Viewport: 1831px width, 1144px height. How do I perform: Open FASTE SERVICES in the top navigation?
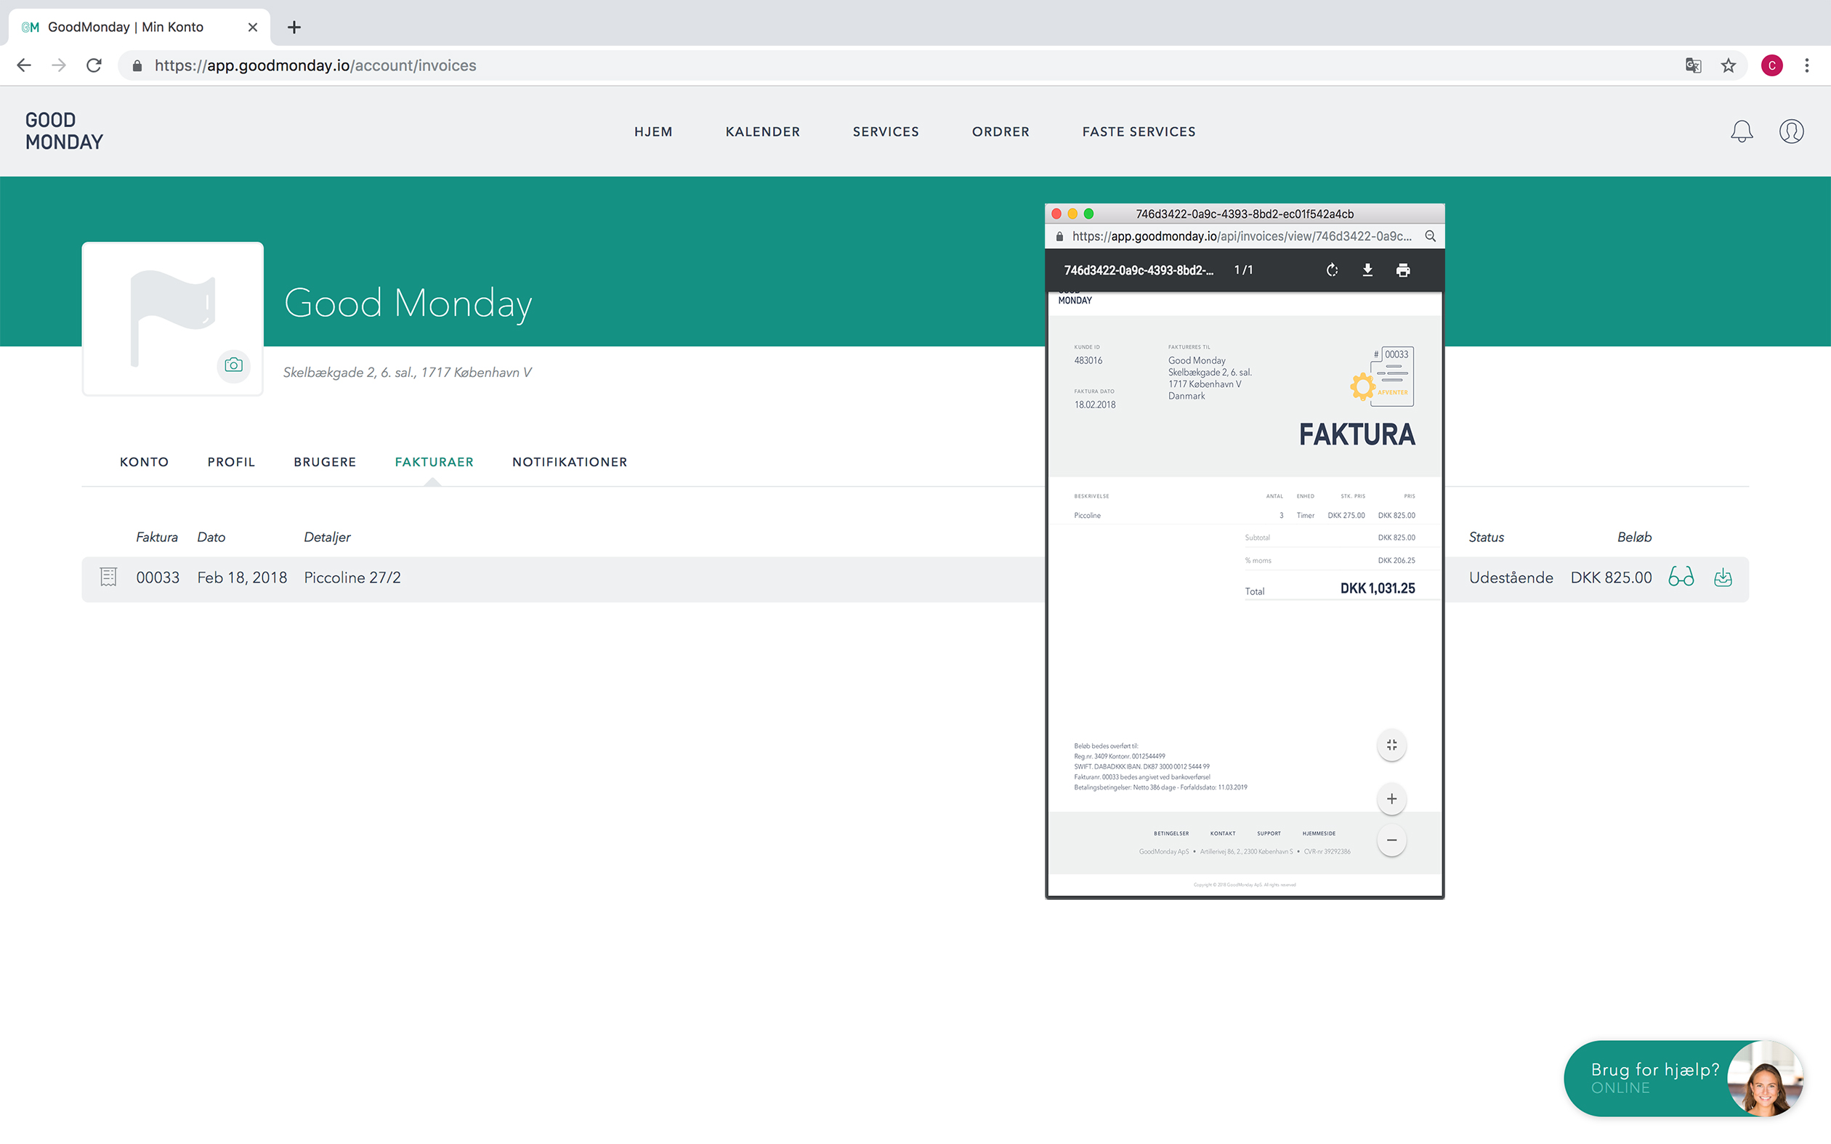coord(1139,131)
